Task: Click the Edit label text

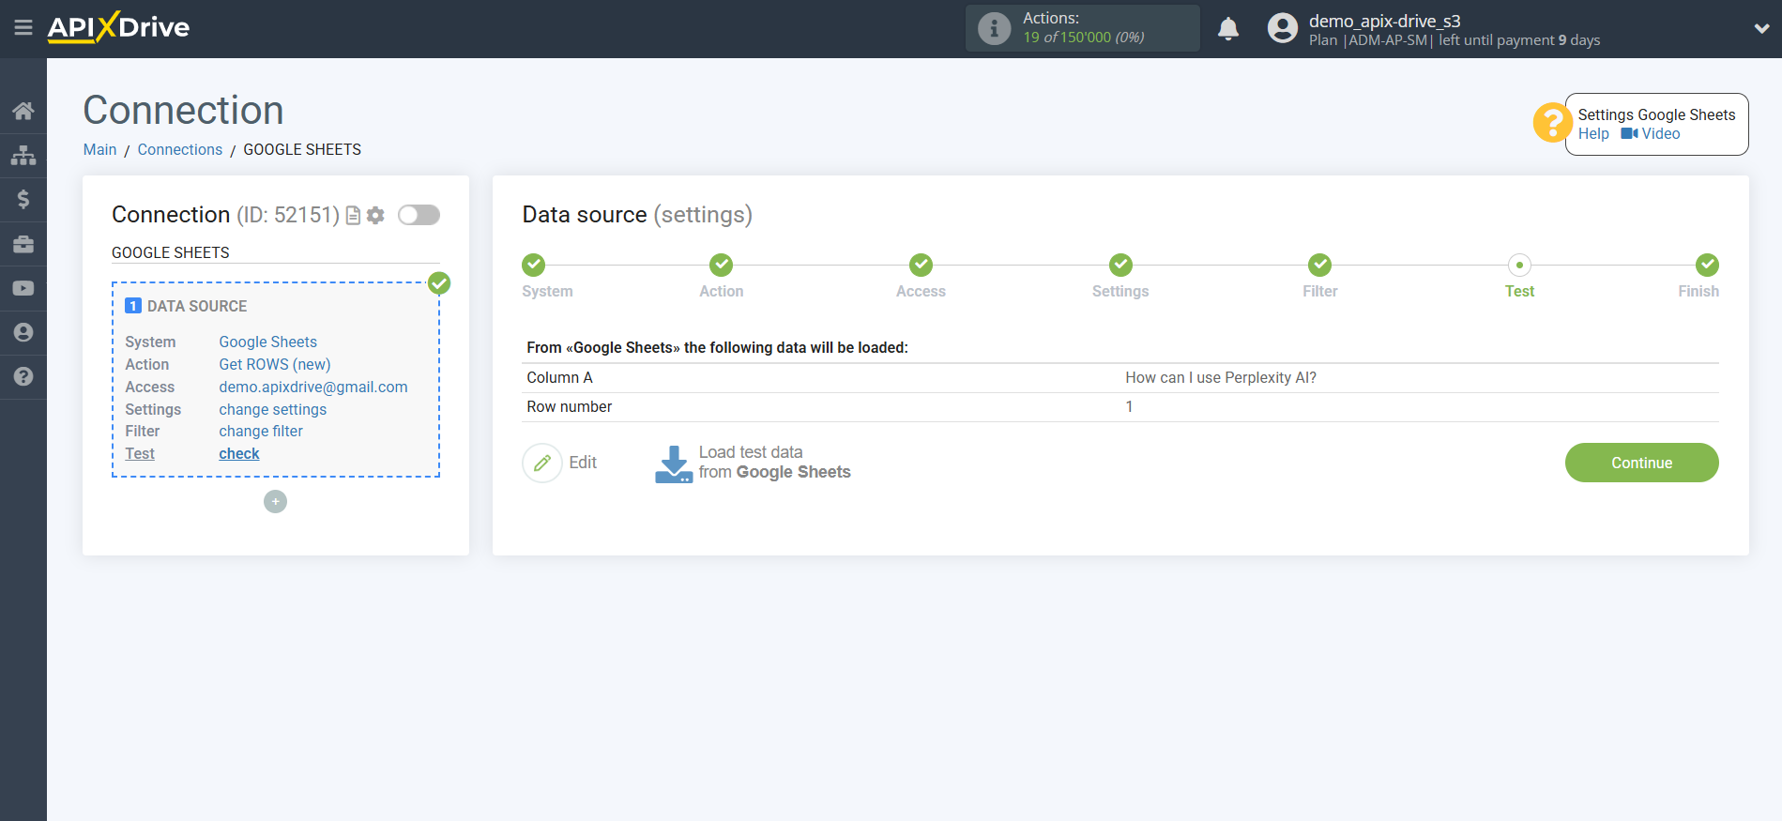Action: point(583,463)
